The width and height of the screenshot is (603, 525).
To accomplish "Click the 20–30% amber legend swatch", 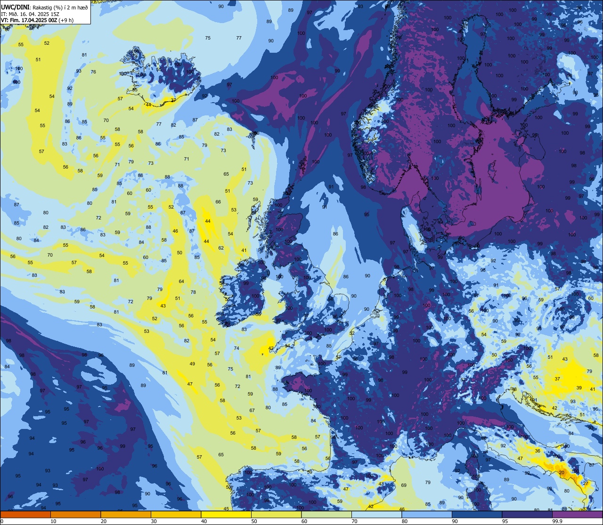I will 126,514.
